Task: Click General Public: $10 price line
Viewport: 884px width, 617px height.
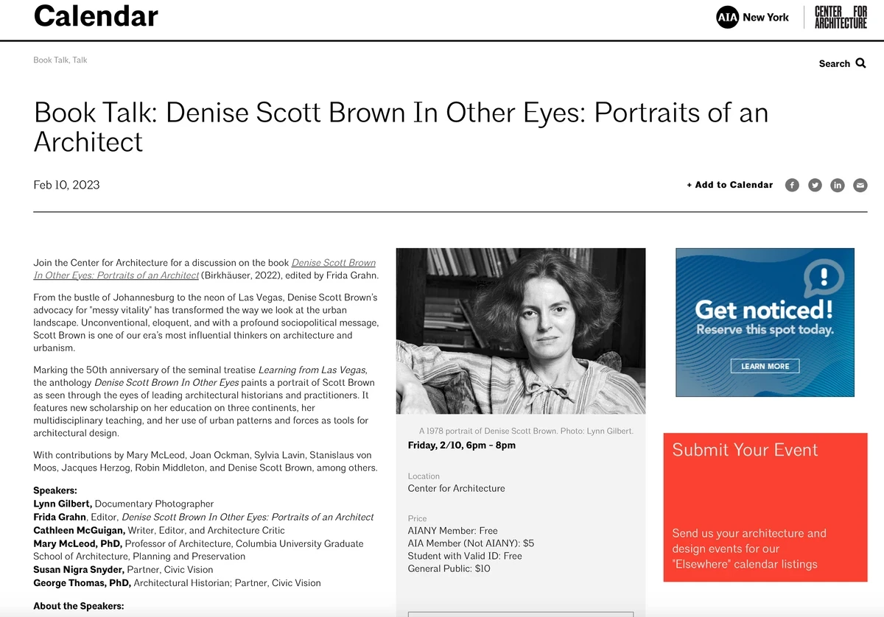Action: point(449,568)
